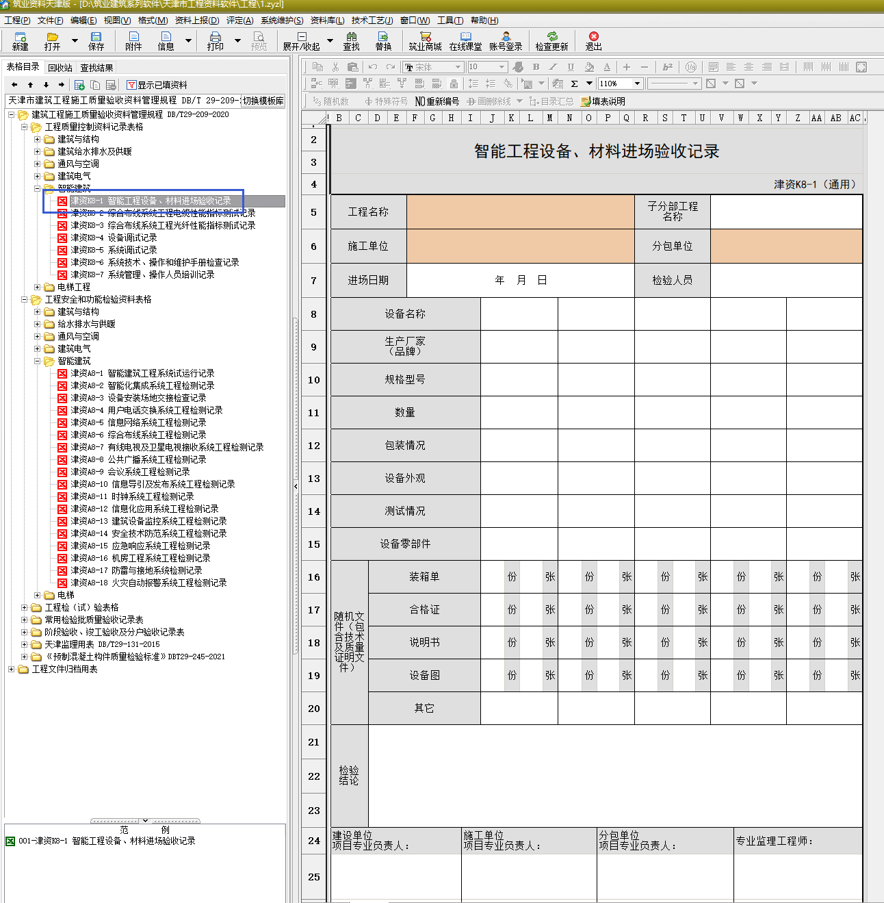
Task: Click the 填表说明 fill instructions button
Action: [603, 101]
